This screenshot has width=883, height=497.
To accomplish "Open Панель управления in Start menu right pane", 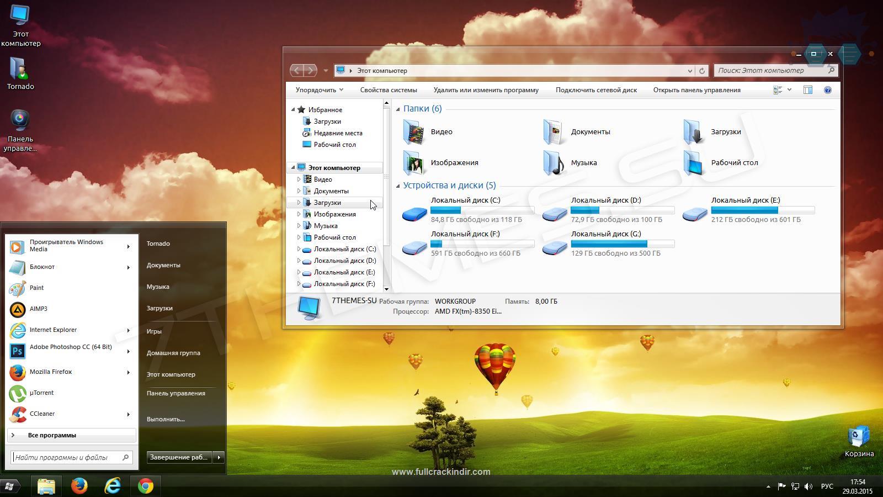I will click(x=176, y=393).
